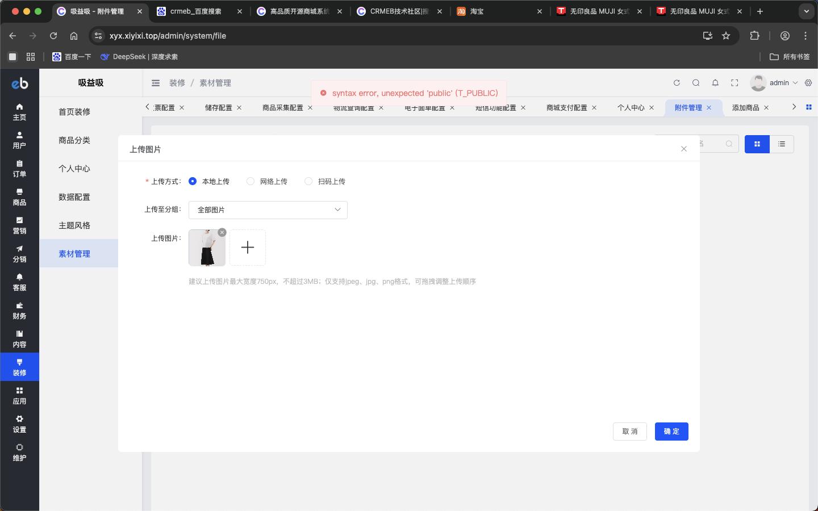Select 本地上传 upload method
Image resolution: width=818 pixels, height=511 pixels.
pos(209,182)
